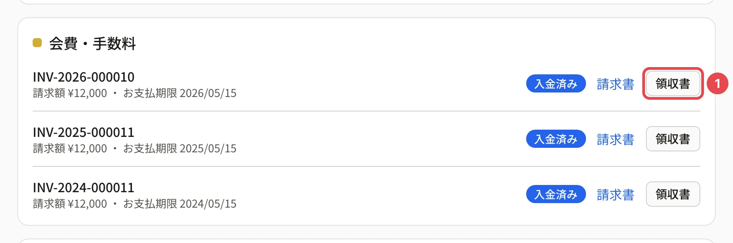
Task: Select invoice number INV-2026-000010
Action: tap(83, 77)
